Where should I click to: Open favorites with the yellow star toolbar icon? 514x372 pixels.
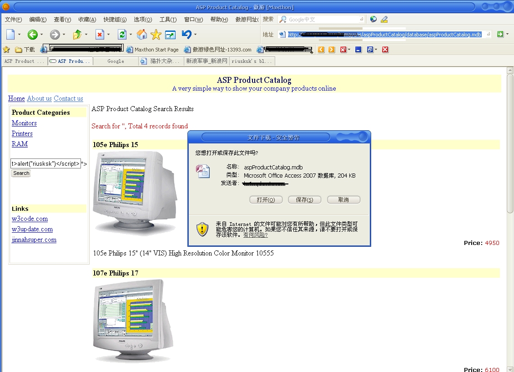(x=156, y=34)
